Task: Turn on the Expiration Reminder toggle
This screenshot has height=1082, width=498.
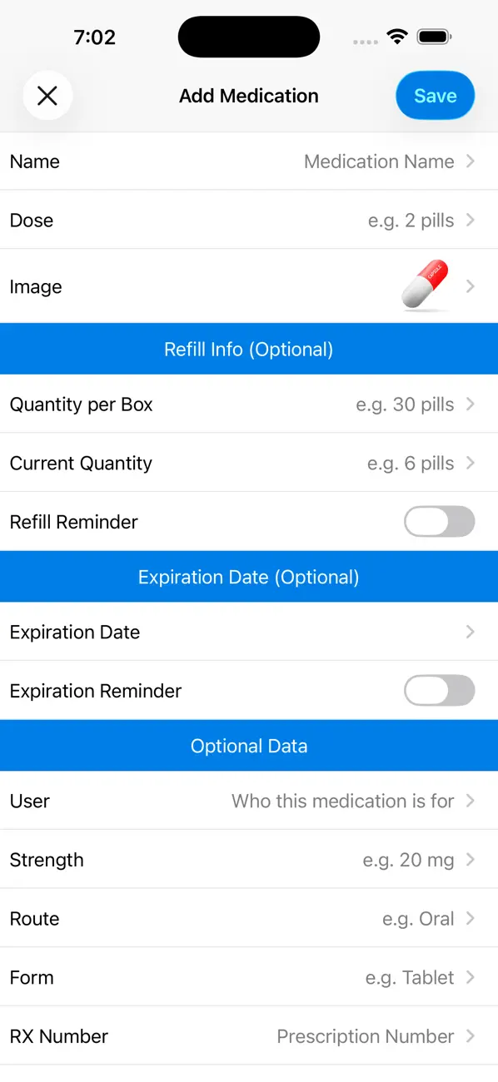Action: (x=439, y=691)
